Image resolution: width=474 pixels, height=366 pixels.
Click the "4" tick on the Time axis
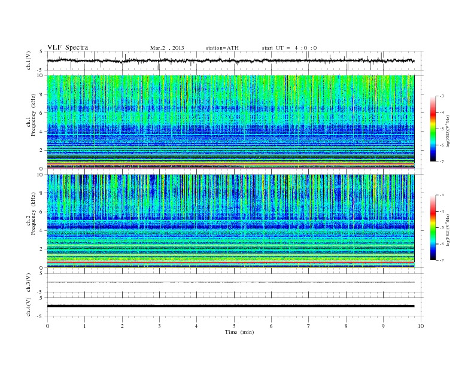[196, 326]
